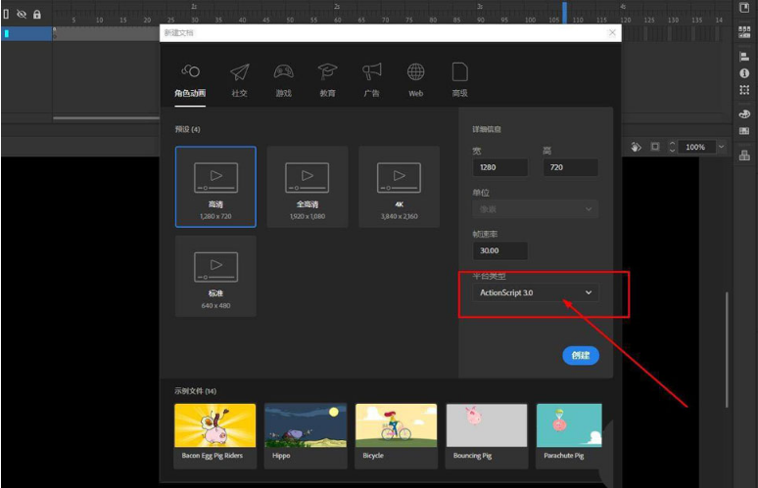This screenshot has height=488, width=758.
Task: Choose the 标准 640 x 480 preset
Action: point(215,276)
